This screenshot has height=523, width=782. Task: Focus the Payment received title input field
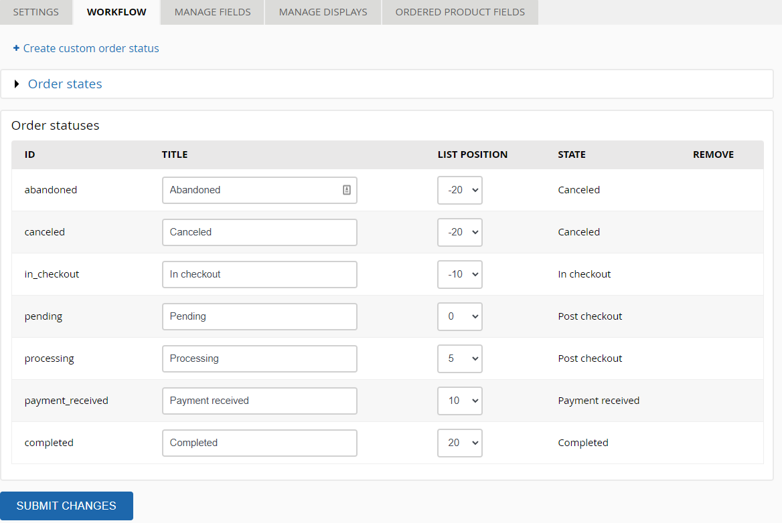(259, 401)
